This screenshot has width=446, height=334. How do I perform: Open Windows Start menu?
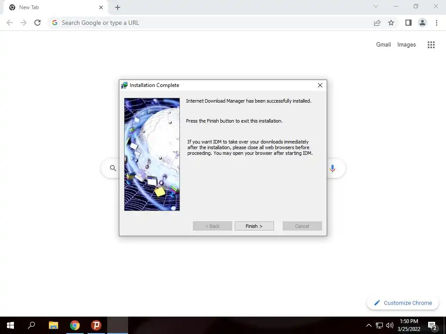click(x=10, y=325)
